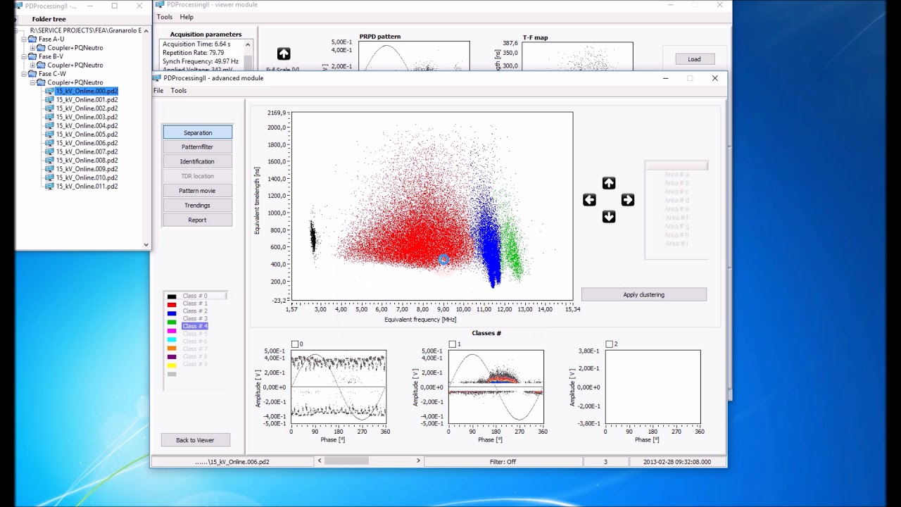Image resolution: width=901 pixels, height=507 pixels.
Task: Enable the class 2 pattern checkbox
Action: (609, 344)
